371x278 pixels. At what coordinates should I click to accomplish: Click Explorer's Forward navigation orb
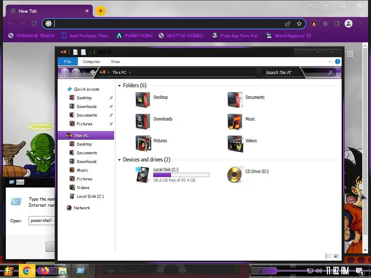tap(76, 72)
